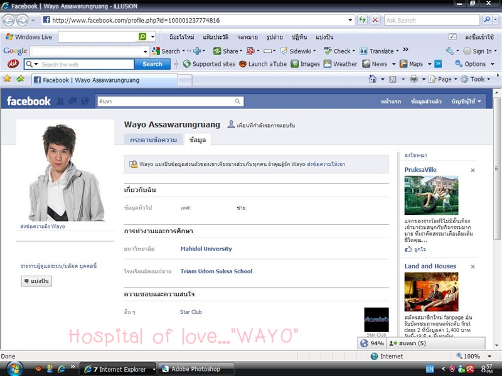
Task: Click the Facebook messages icon
Action: pyautogui.click(x=73, y=101)
